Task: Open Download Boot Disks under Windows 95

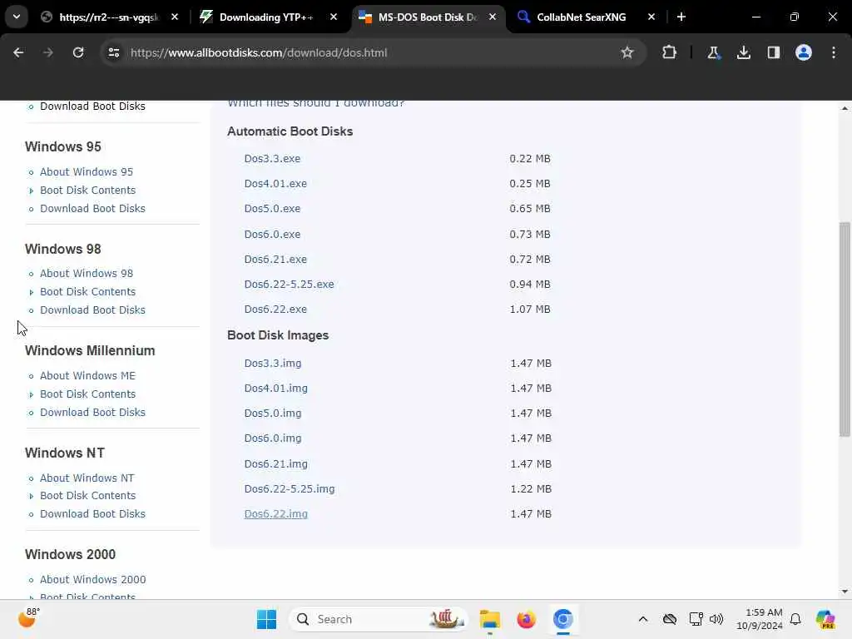Action: coord(92,208)
